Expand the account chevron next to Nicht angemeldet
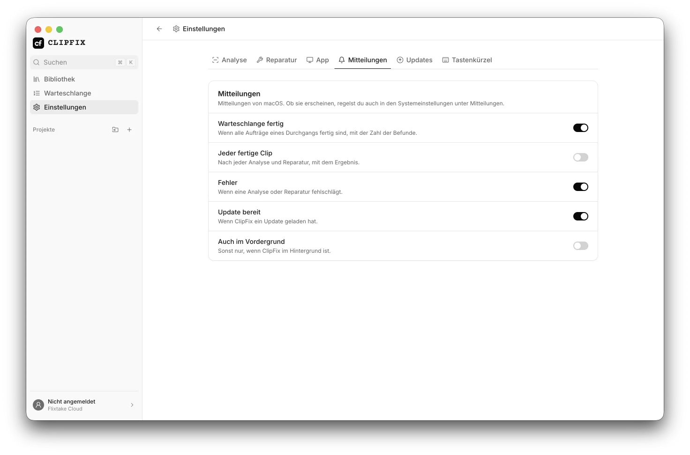This screenshot has width=690, height=455. coord(132,405)
